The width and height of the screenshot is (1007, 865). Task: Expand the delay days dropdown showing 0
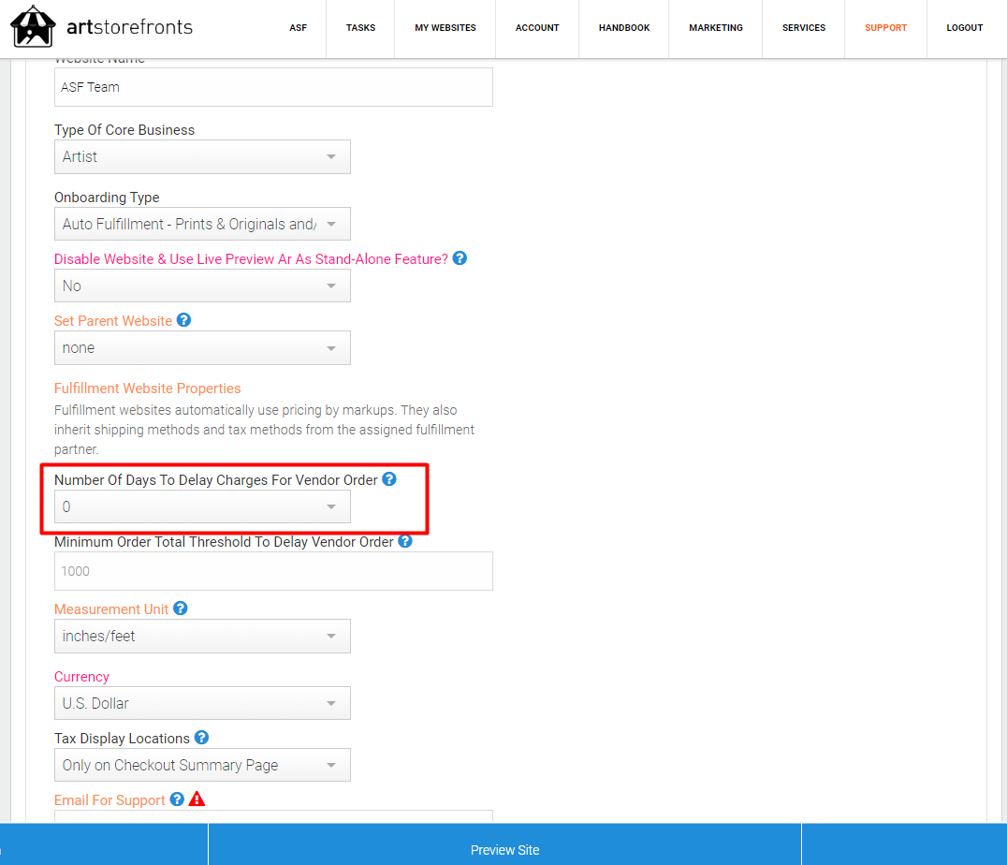[x=202, y=507]
